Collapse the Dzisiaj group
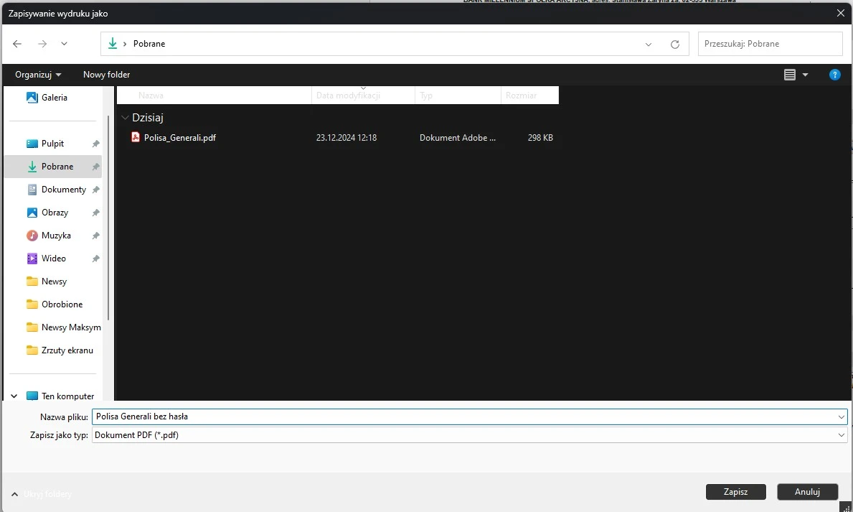This screenshot has width=853, height=512. (x=126, y=118)
